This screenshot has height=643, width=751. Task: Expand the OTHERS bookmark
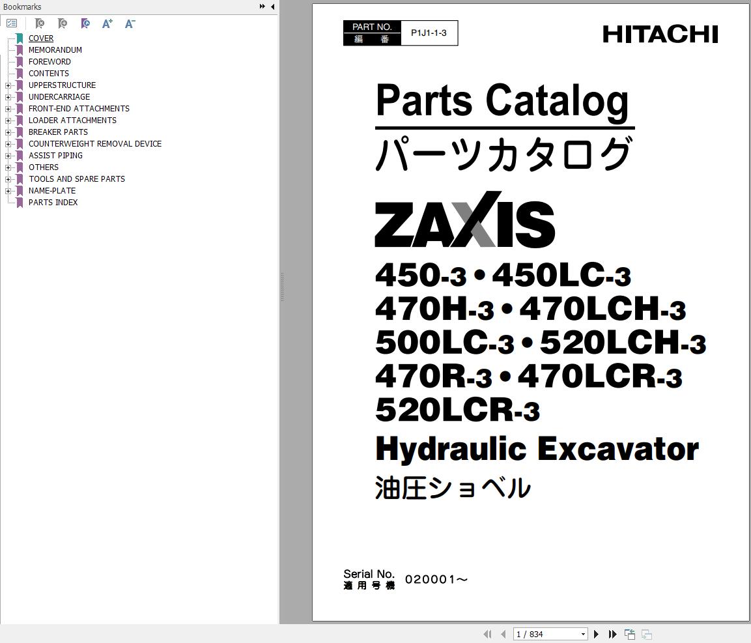point(8,167)
